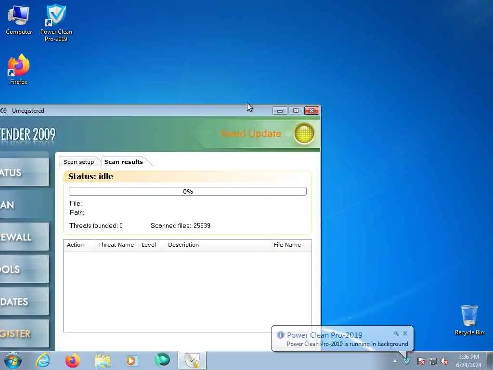Open the UPDATES sidebar section
The image size is (493, 370).
pyautogui.click(x=25, y=302)
